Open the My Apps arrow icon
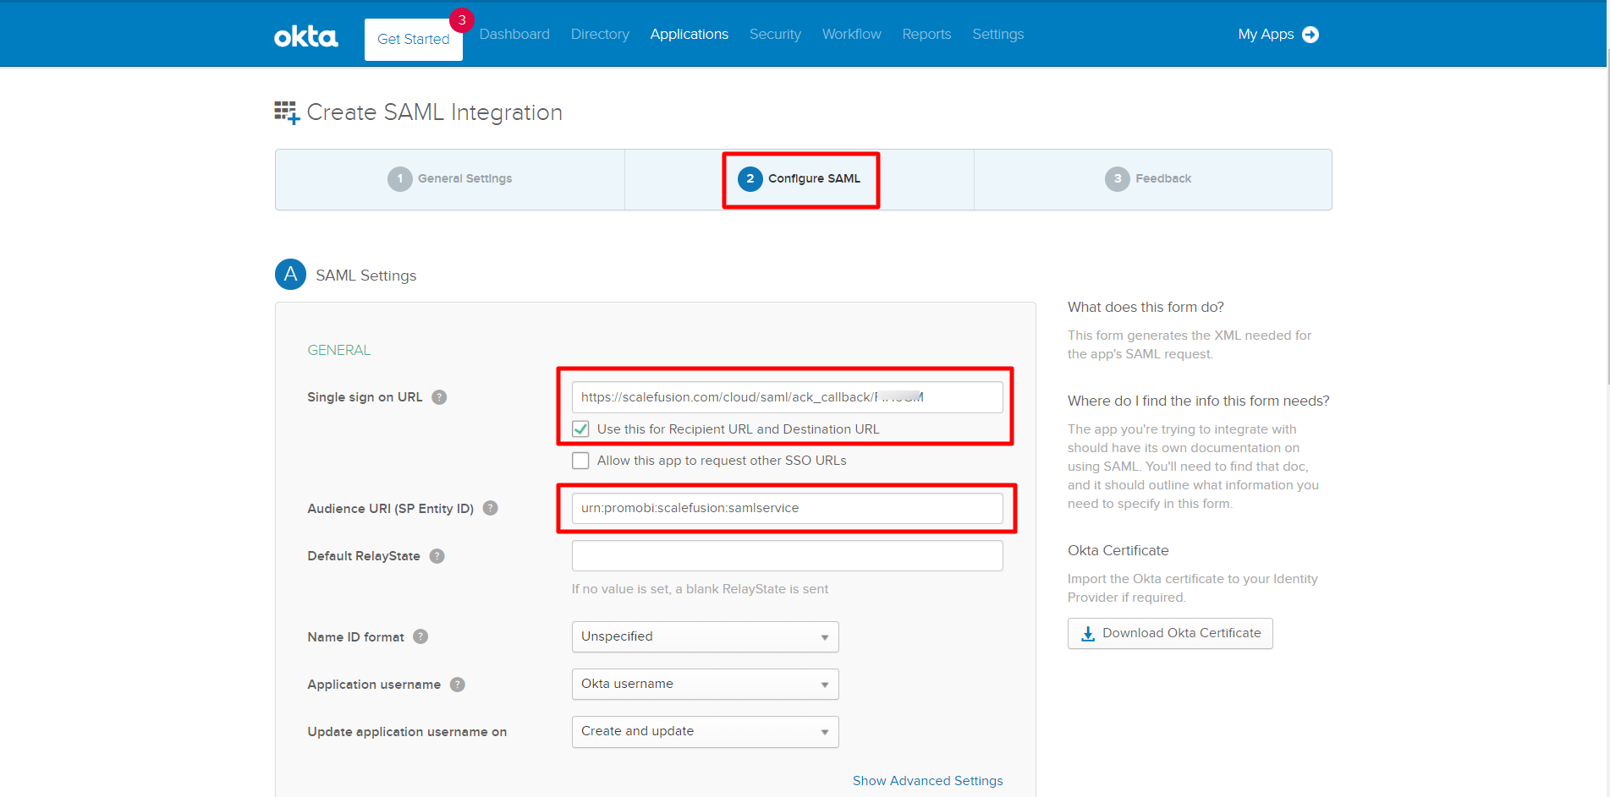This screenshot has height=797, width=1610. 1311,35
